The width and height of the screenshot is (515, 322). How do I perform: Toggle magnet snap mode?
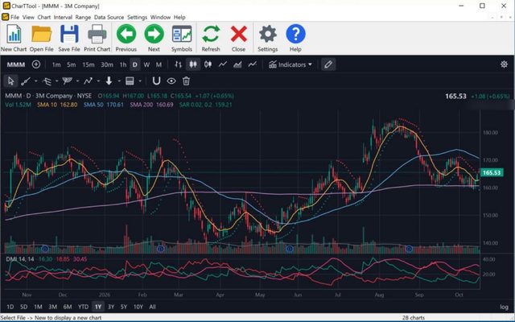click(156, 80)
